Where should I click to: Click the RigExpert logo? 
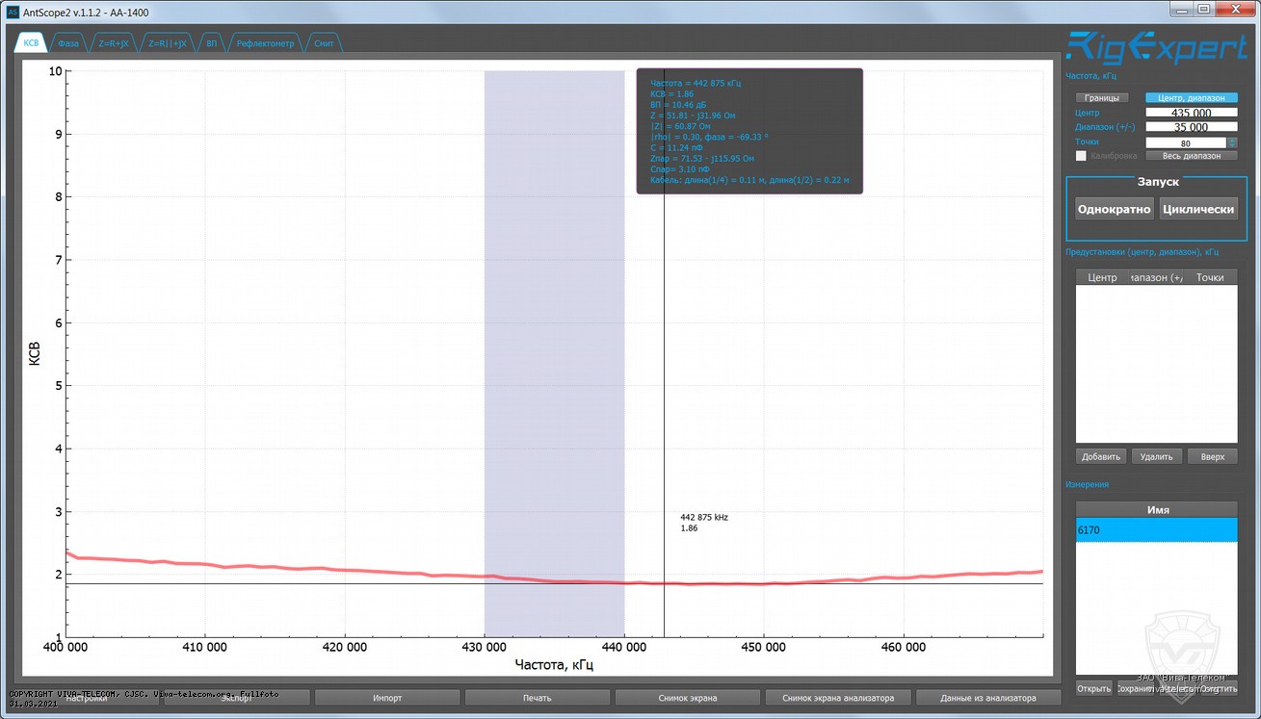coord(1156,47)
